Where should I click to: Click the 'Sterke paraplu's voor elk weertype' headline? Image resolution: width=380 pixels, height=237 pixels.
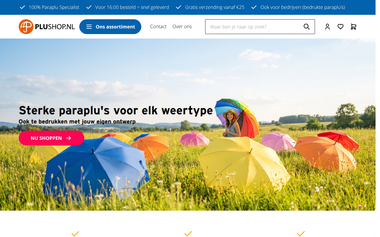tap(116, 111)
